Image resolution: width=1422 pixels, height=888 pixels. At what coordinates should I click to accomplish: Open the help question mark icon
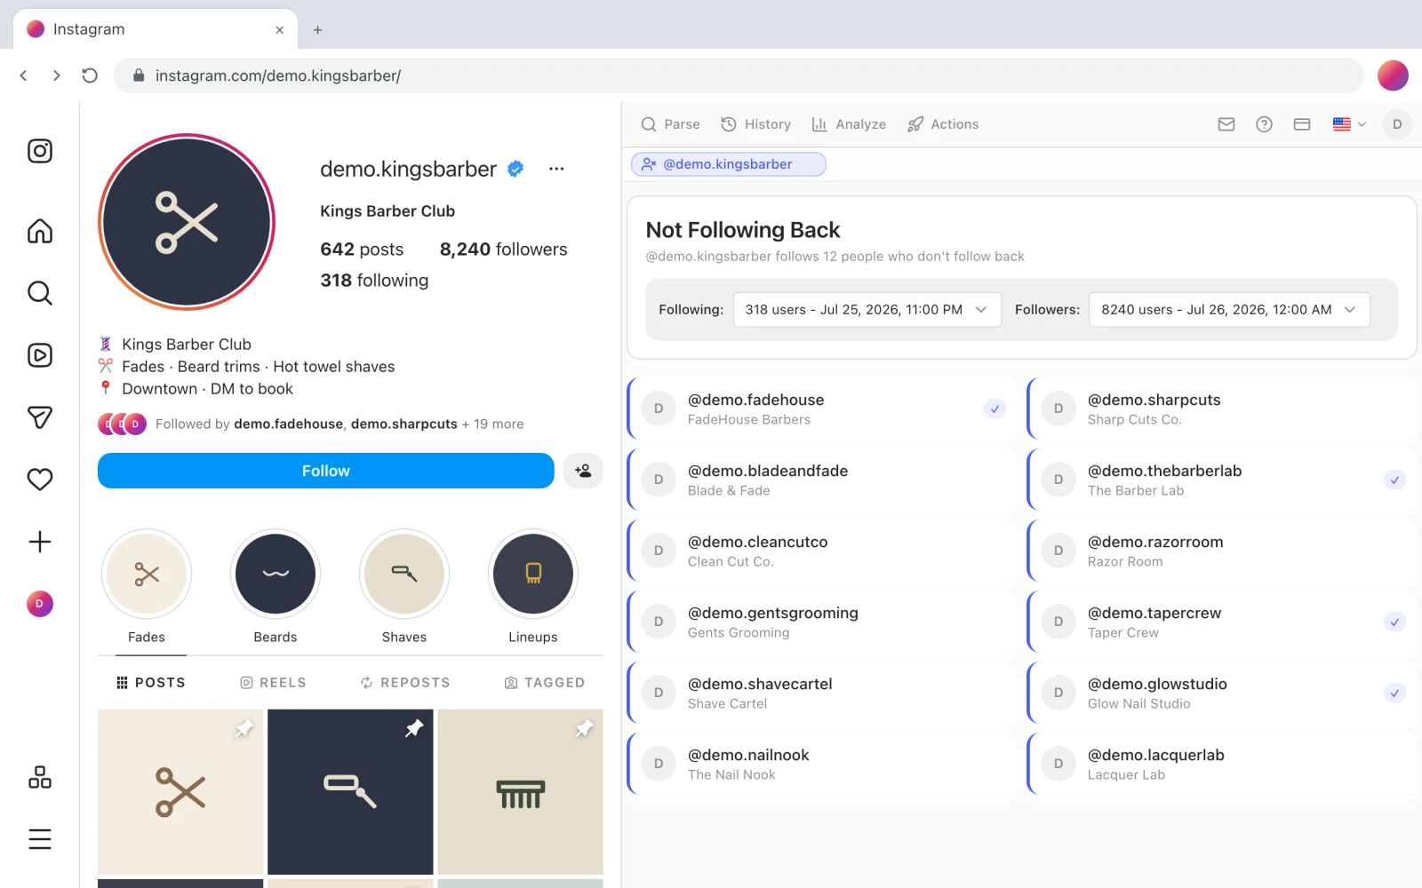(x=1264, y=124)
